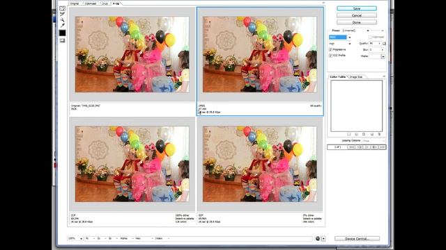This screenshot has height=250, width=446.
Task: Click the Save button
Action: [x=357, y=8]
